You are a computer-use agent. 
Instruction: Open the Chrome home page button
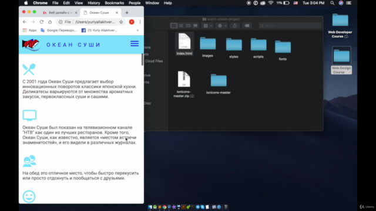[x=50, y=22]
